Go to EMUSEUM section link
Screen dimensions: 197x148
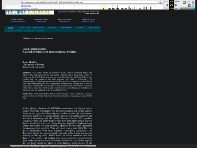pyautogui.click(x=40, y=31)
